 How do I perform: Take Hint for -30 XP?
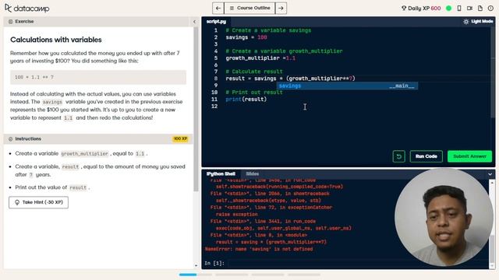tap(38, 202)
